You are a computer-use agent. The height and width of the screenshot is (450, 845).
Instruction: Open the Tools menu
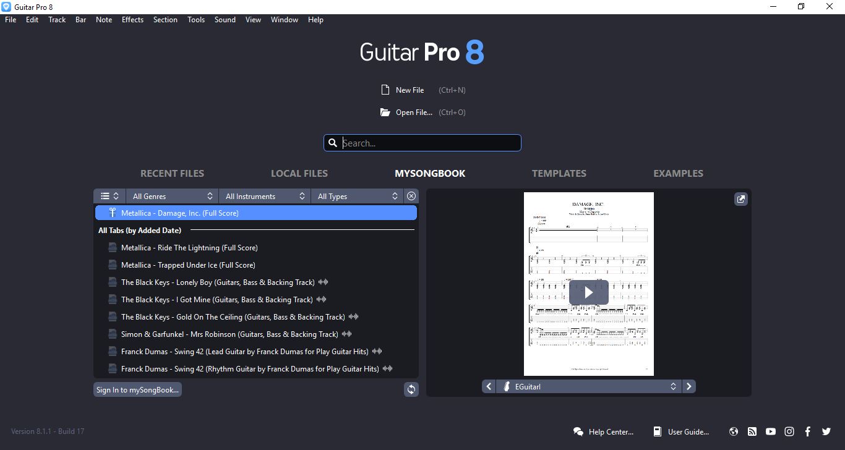pyautogui.click(x=196, y=20)
